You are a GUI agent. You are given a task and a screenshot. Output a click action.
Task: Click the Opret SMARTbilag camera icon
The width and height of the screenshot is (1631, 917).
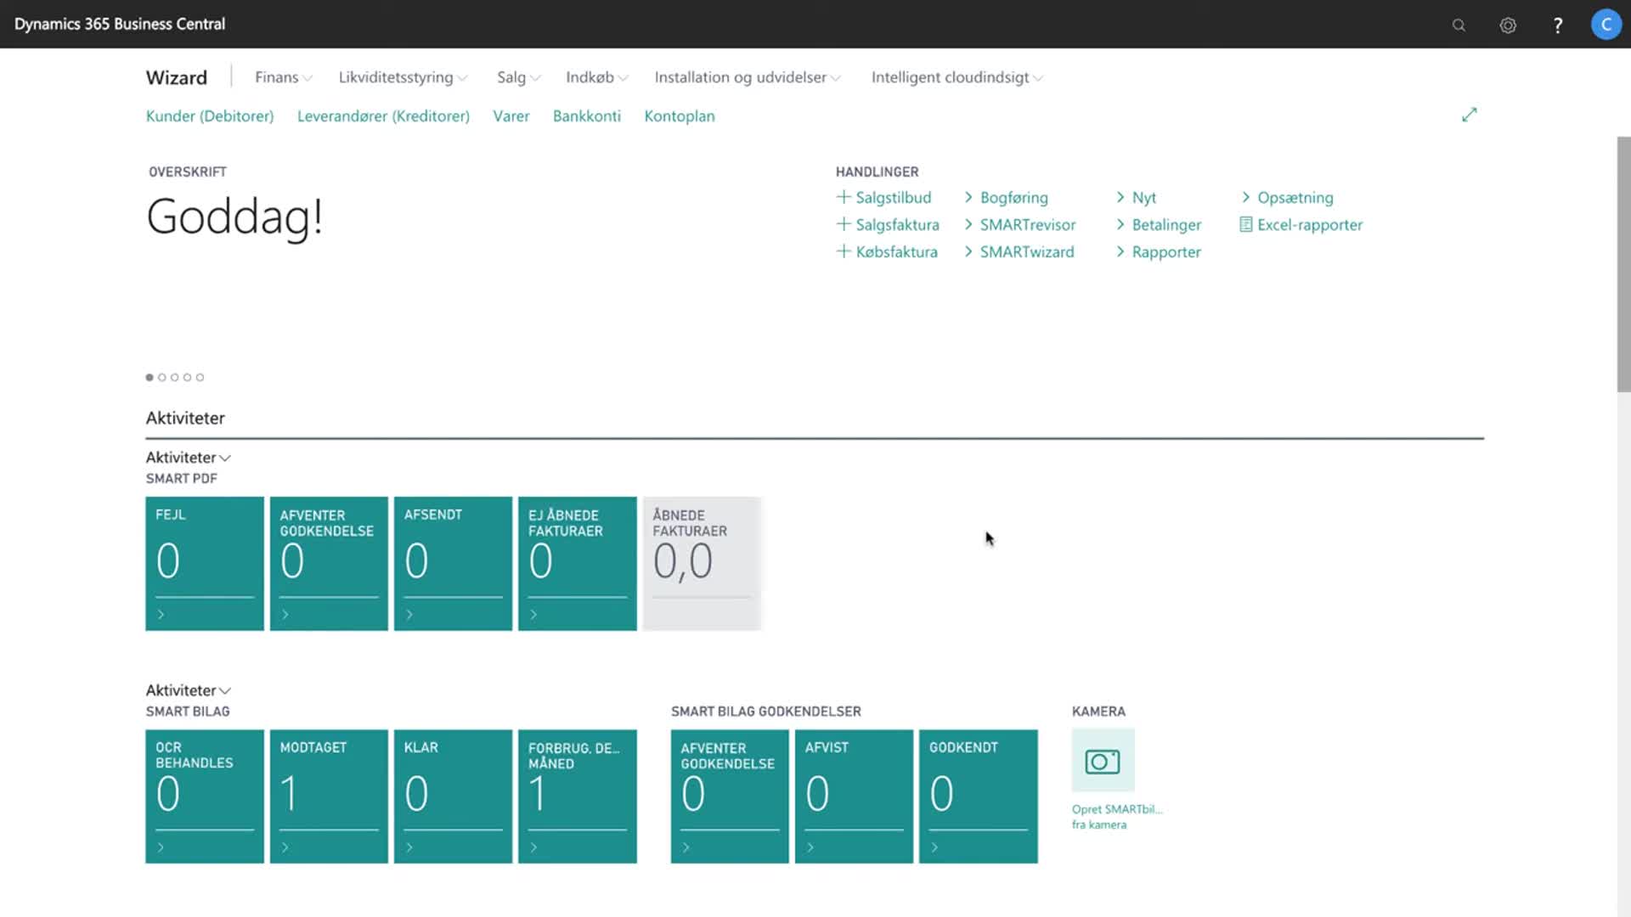tap(1103, 761)
